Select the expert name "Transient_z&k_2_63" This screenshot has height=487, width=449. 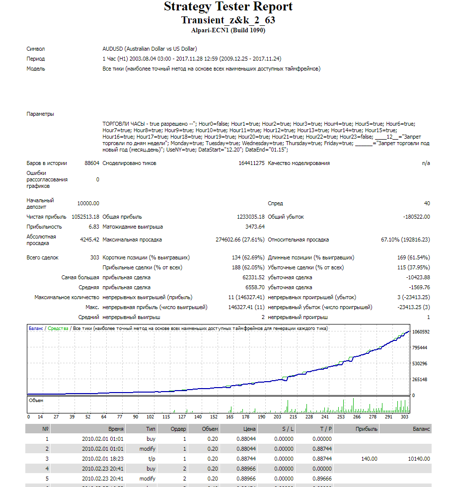(x=228, y=20)
